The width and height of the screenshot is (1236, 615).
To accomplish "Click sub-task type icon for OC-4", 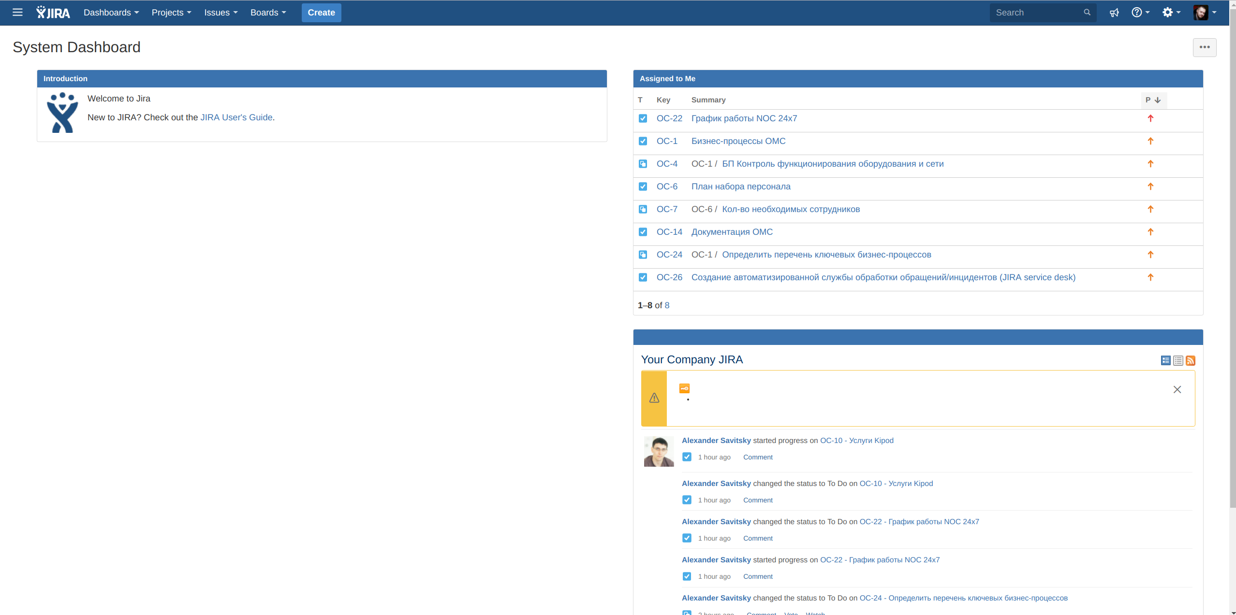I will (x=643, y=164).
